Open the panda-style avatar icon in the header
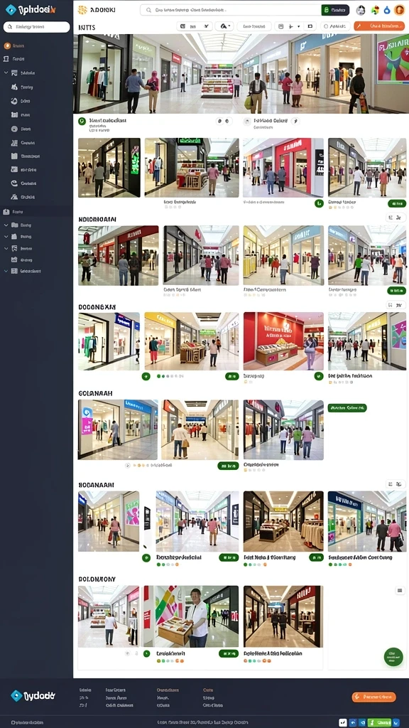 361,10
